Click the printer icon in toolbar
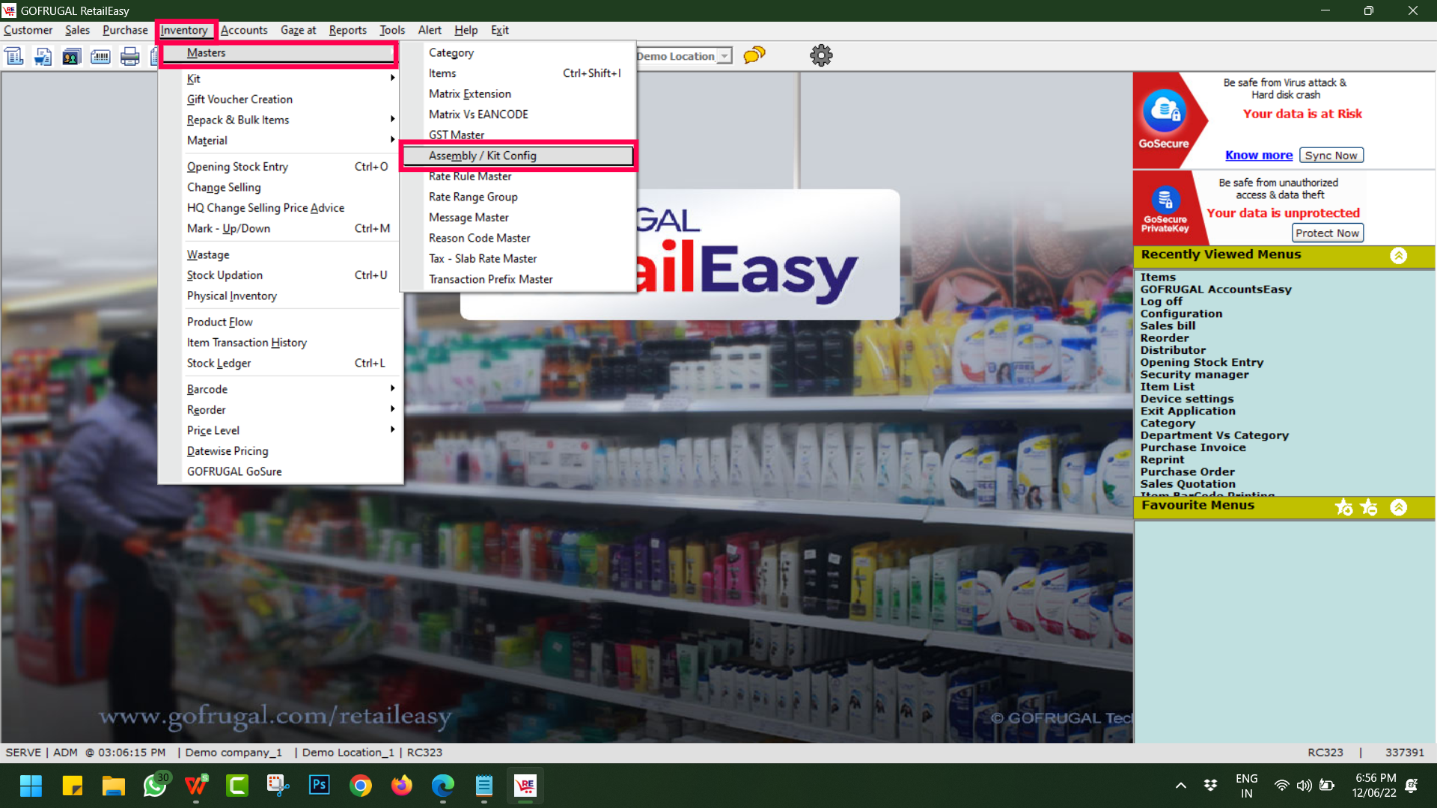The image size is (1437, 808). point(129,56)
